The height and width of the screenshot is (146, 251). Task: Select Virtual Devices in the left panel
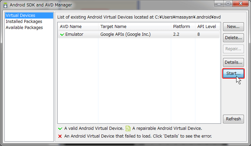20,16
